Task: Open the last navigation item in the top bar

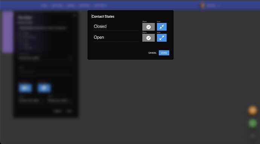Action: coord(99,6)
